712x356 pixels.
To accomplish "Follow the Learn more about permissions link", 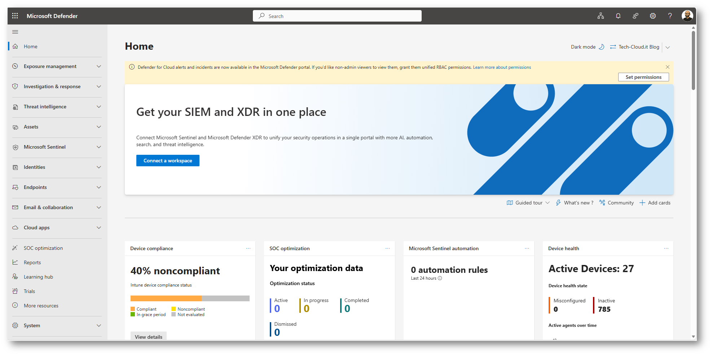I will point(502,67).
